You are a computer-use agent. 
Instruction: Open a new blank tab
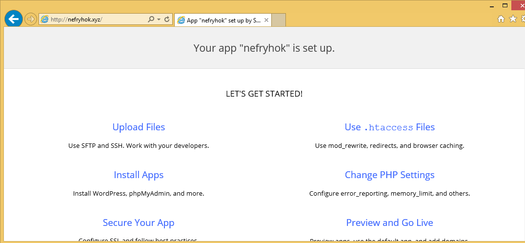pyautogui.click(x=279, y=20)
